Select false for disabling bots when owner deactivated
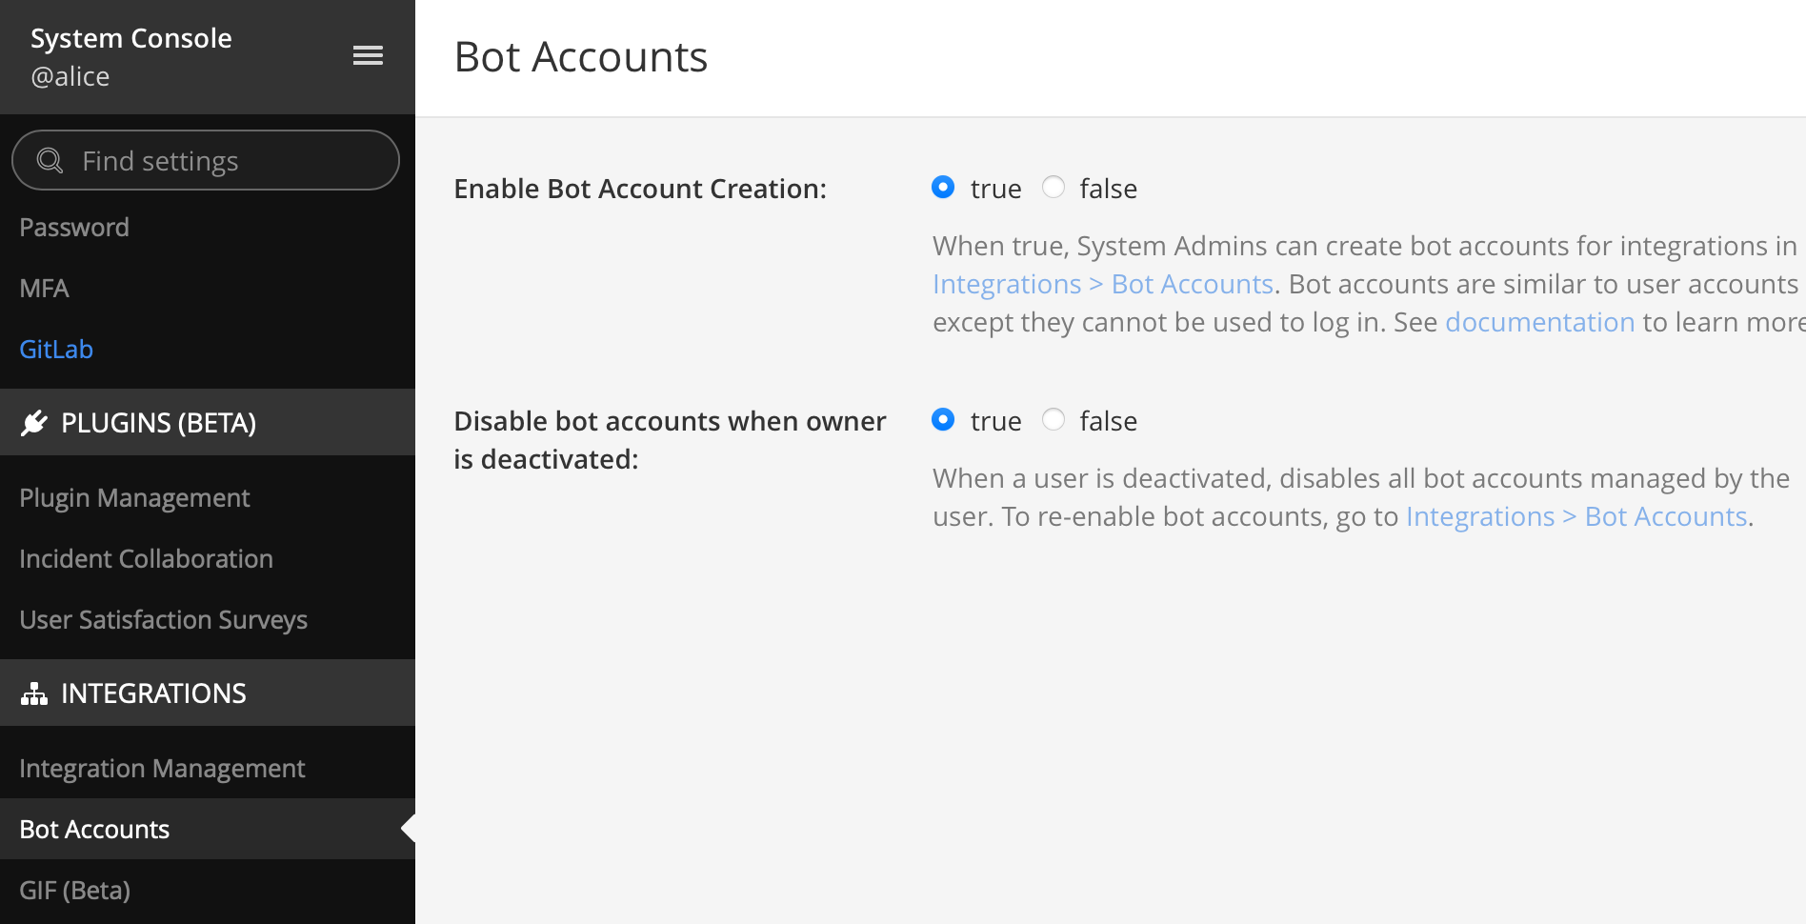 (1053, 420)
